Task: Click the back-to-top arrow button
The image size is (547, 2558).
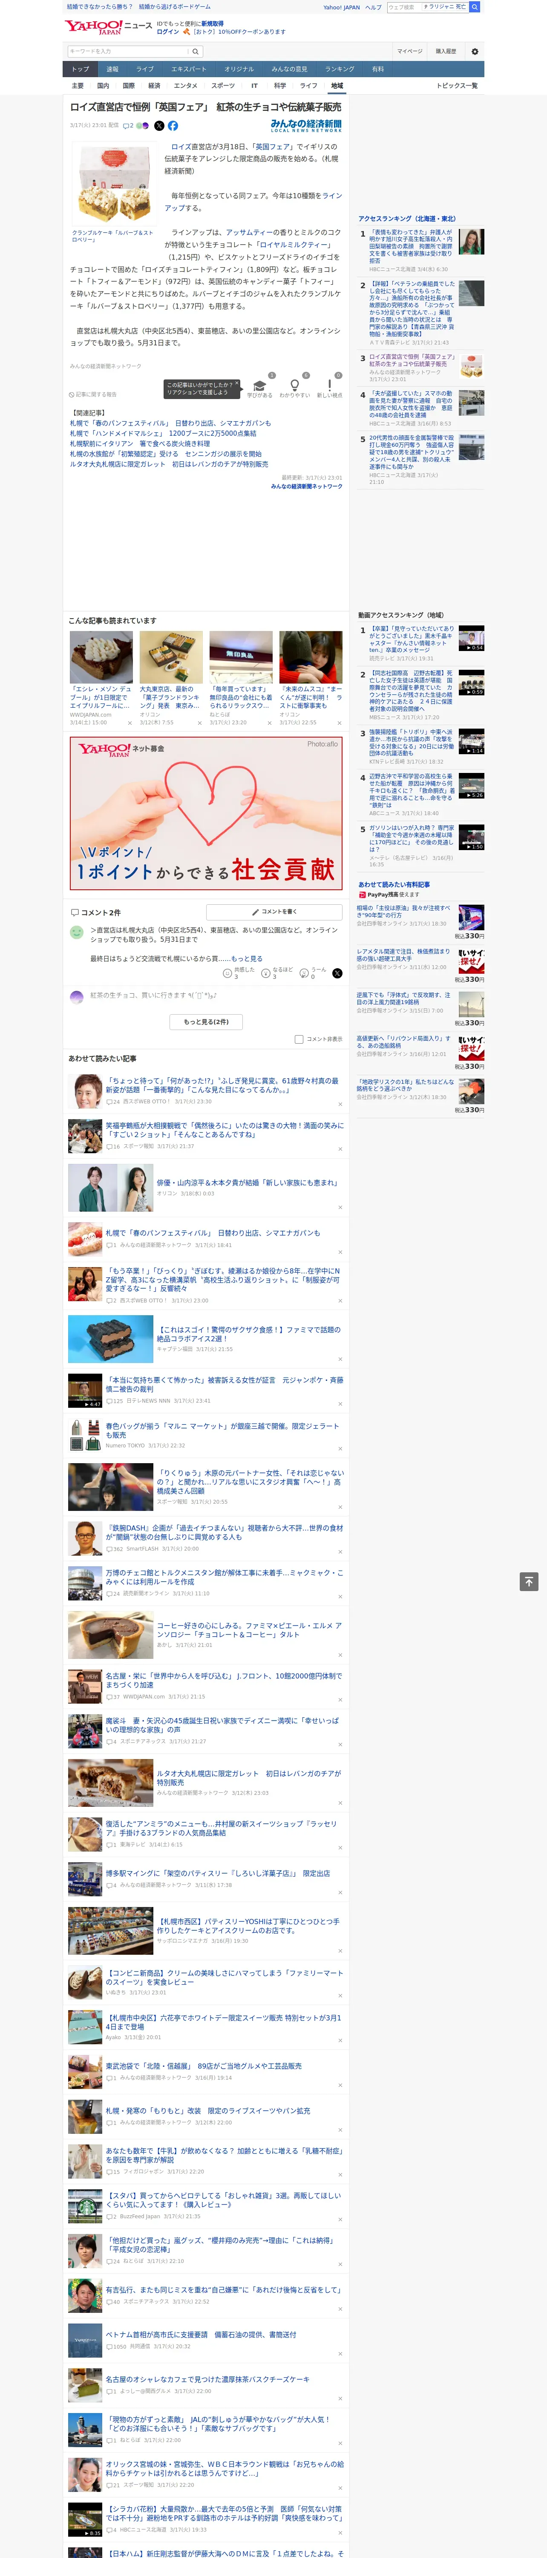Action: [x=528, y=1581]
